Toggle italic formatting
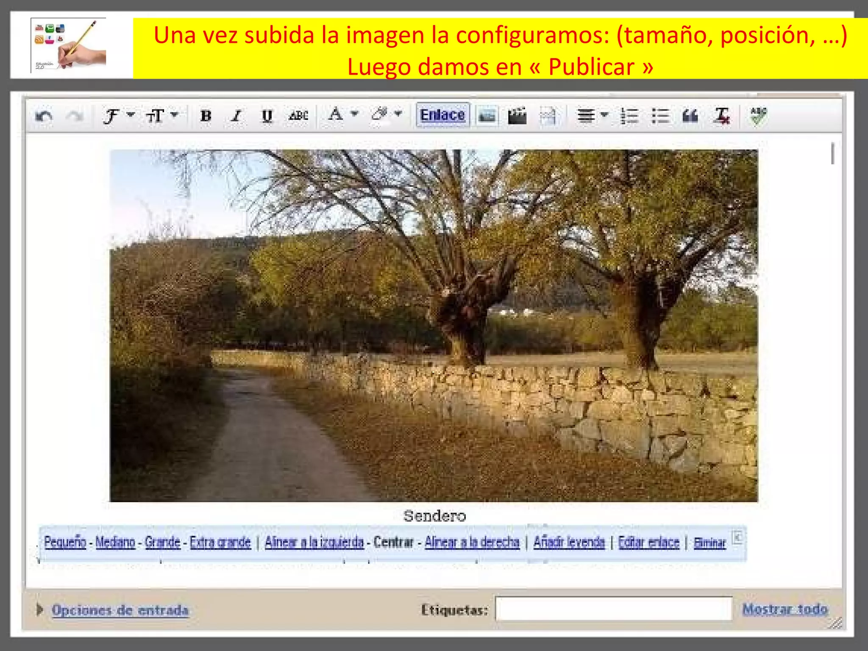The image size is (868, 651). (236, 116)
